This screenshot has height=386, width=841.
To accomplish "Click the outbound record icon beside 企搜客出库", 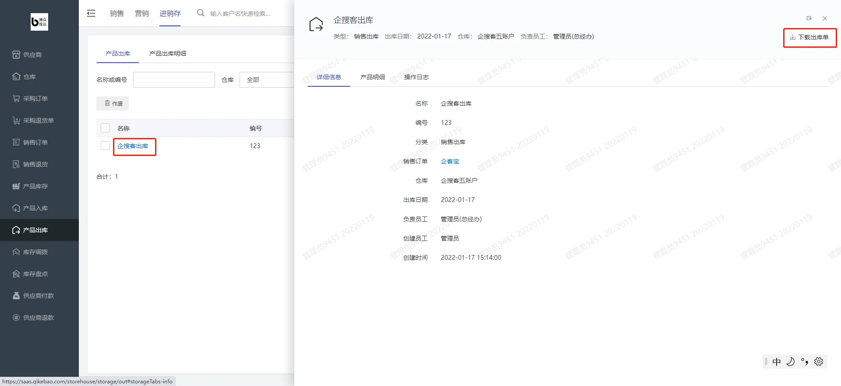I will pyautogui.click(x=316, y=25).
